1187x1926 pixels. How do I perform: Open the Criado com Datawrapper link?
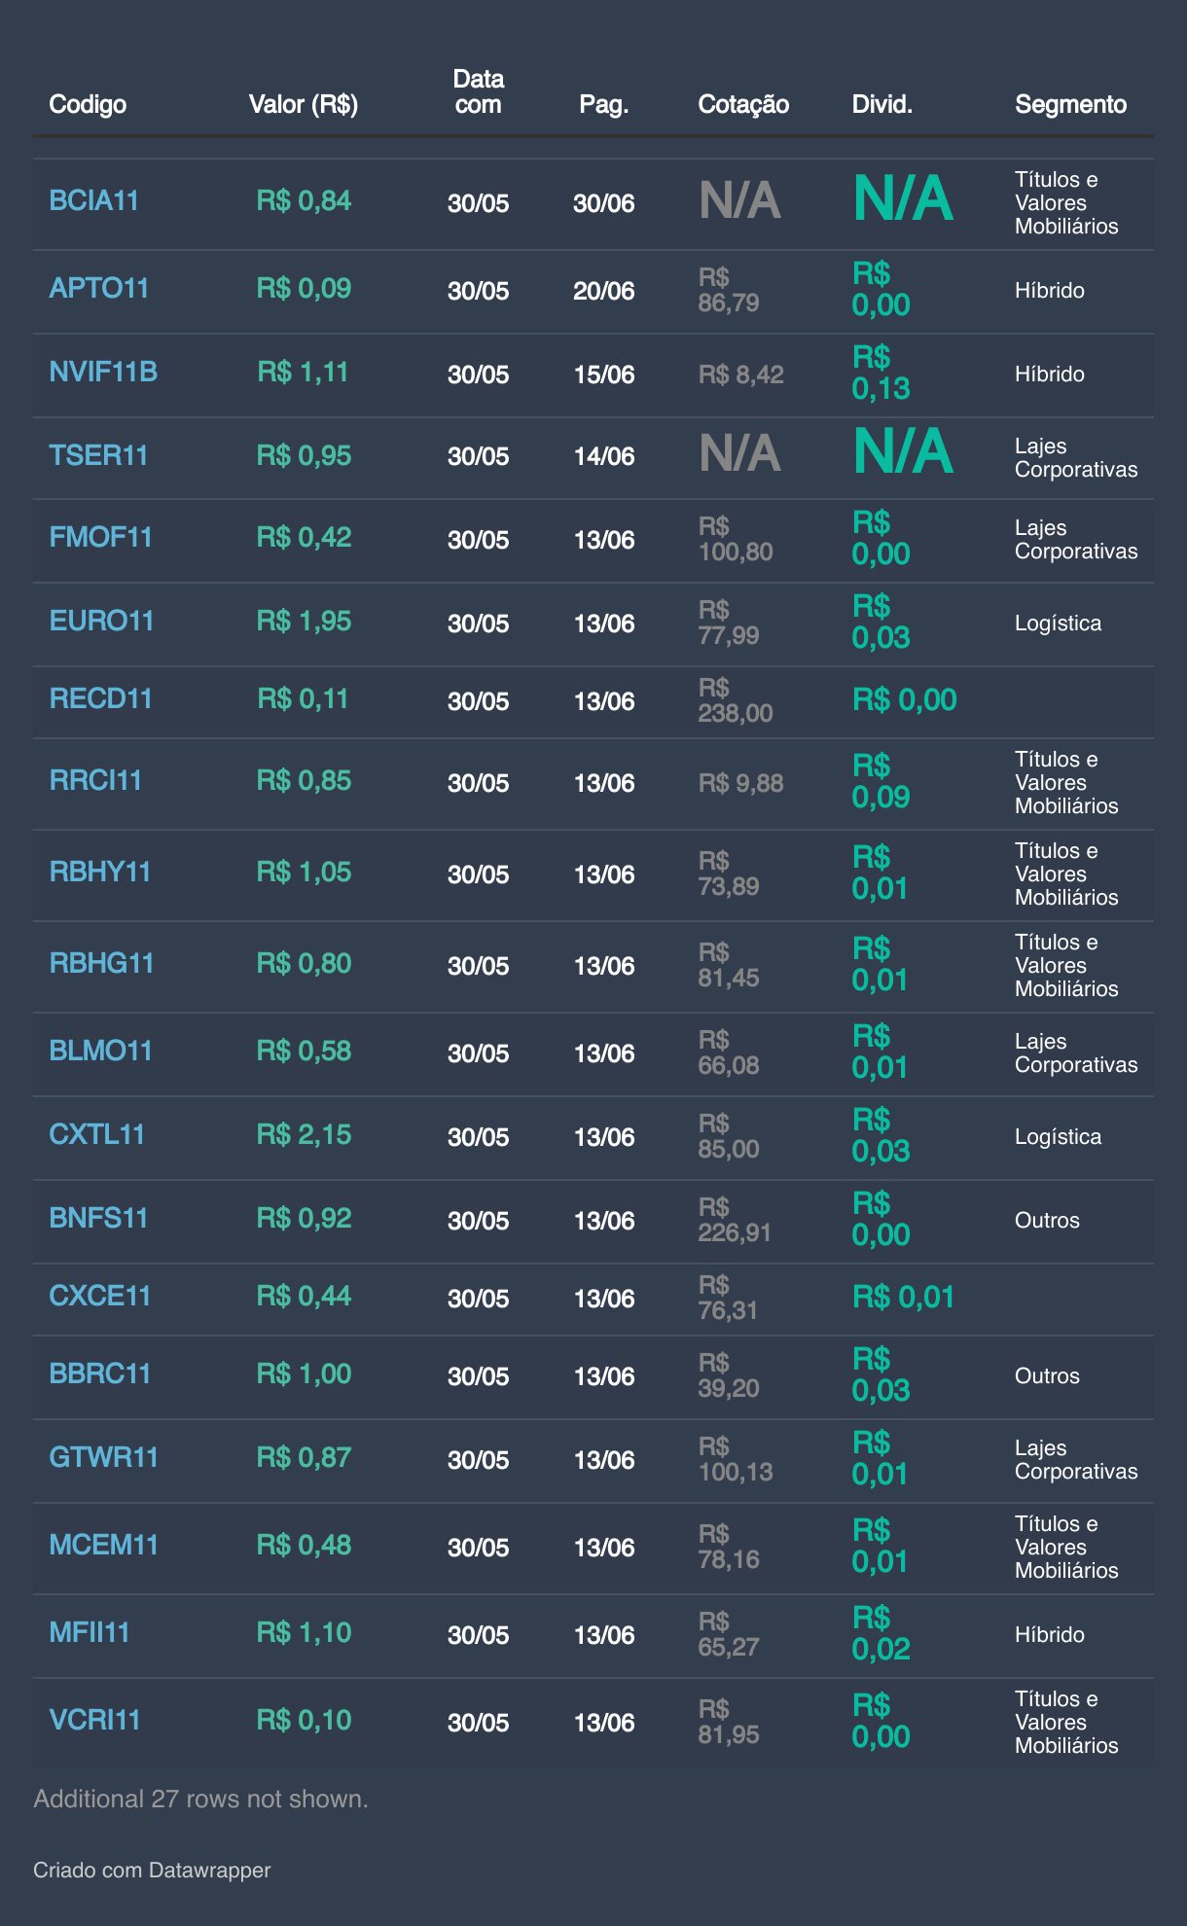click(152, 1870)
